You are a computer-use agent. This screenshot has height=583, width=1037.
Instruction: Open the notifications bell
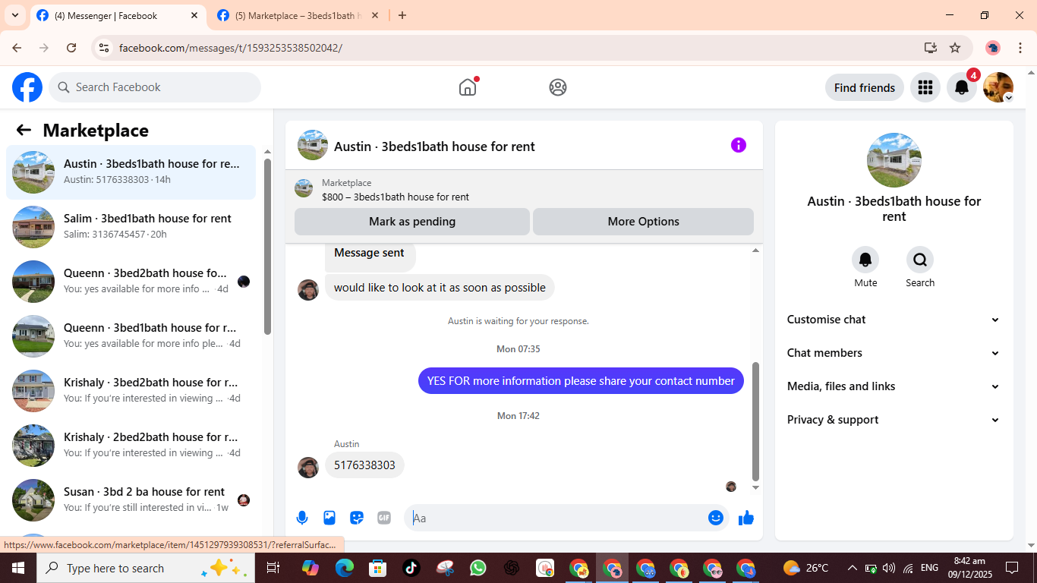[961, 87]
